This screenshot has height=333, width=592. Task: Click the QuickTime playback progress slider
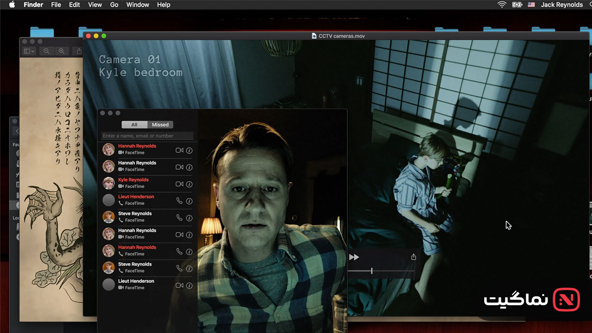click(x=381, y=271)
